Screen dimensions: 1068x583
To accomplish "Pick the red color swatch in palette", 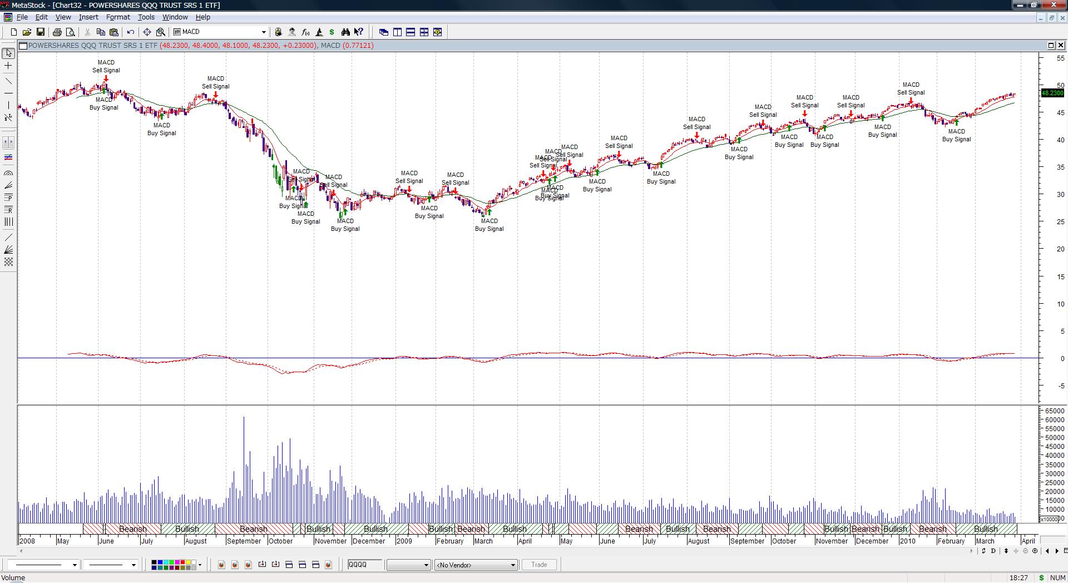I will tap(182, 562).
